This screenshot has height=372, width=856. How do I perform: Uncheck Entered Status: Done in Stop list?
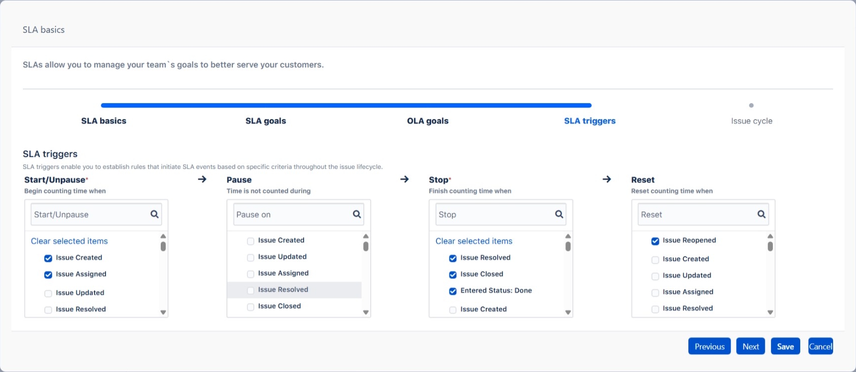coord(453,291)
